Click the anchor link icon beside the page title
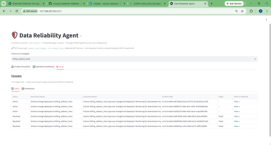This screenshot has width=271, height=145. [81, 36]
